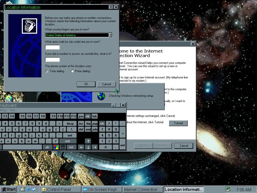Tap the pdn page down key
This screenshot has width=257, height=193.
click(95, 129)
